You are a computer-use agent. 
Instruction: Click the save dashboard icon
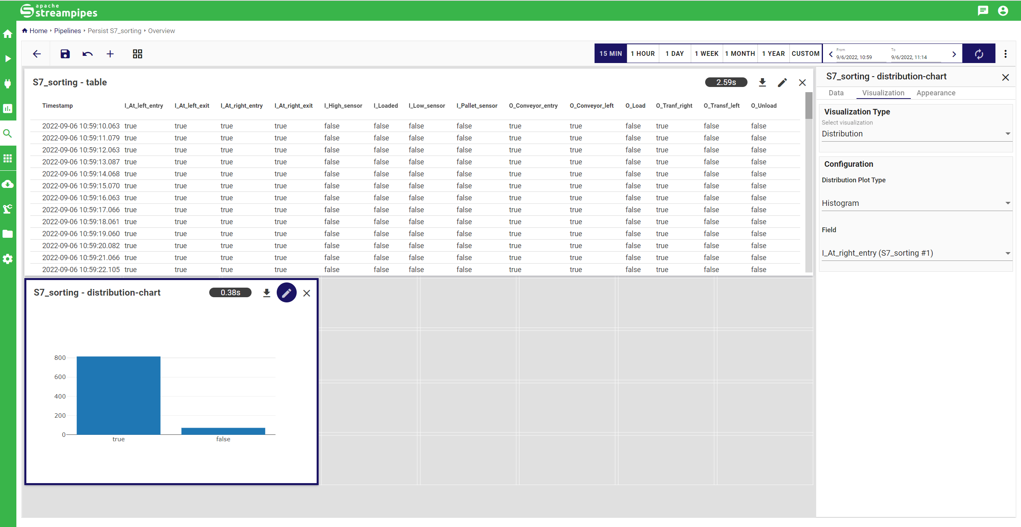65,54
